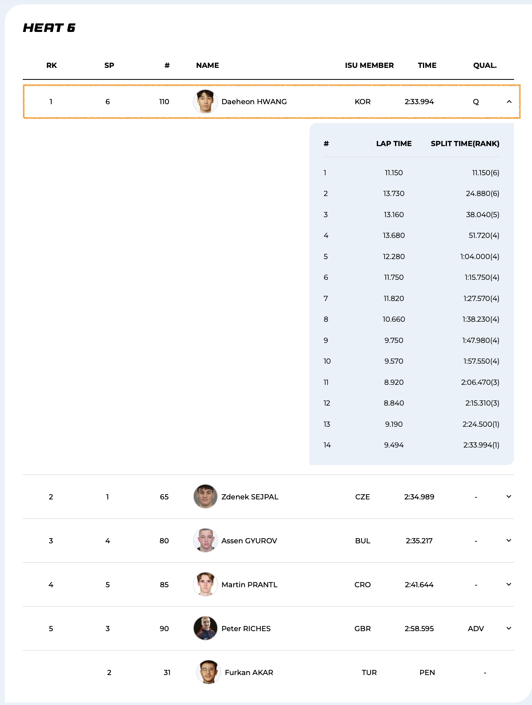Viewport: 532px width, 705px height.
Task: Expand Peter RICHES lap times chevron
Action: [509, 628]
